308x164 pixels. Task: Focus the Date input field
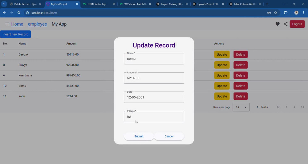(154, 97)
